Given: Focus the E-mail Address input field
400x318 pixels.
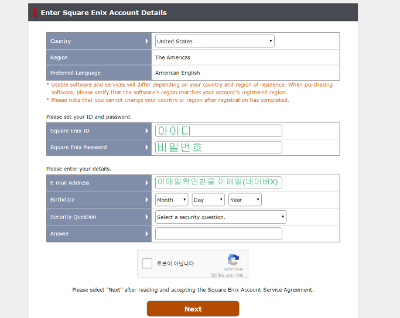Looking at the screenshot, I should [218, 183].
